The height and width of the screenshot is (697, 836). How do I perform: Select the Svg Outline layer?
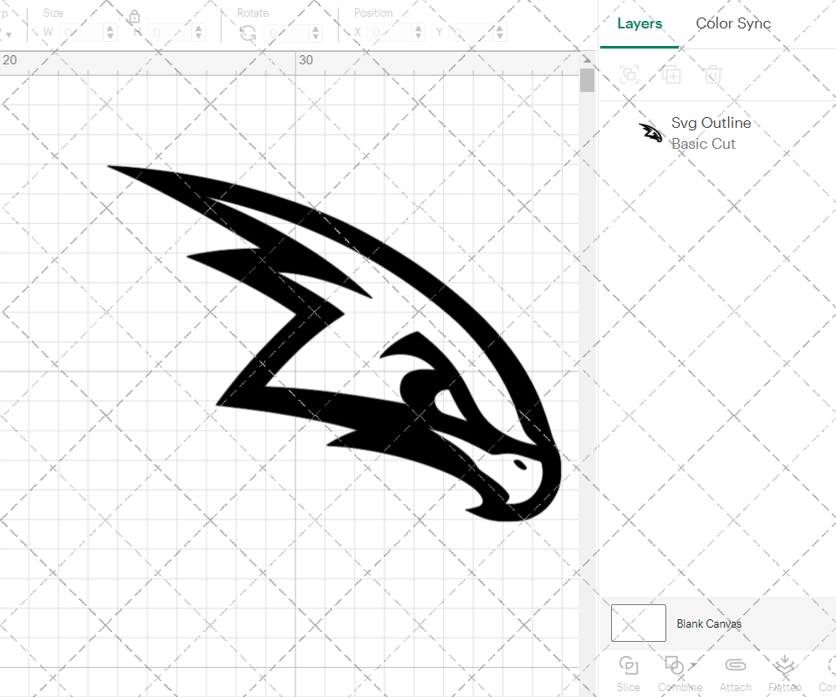coord(711,123)
